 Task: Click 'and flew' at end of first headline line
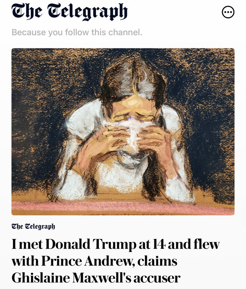point(194,244)
